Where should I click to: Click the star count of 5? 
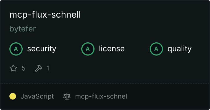(23, 68)
